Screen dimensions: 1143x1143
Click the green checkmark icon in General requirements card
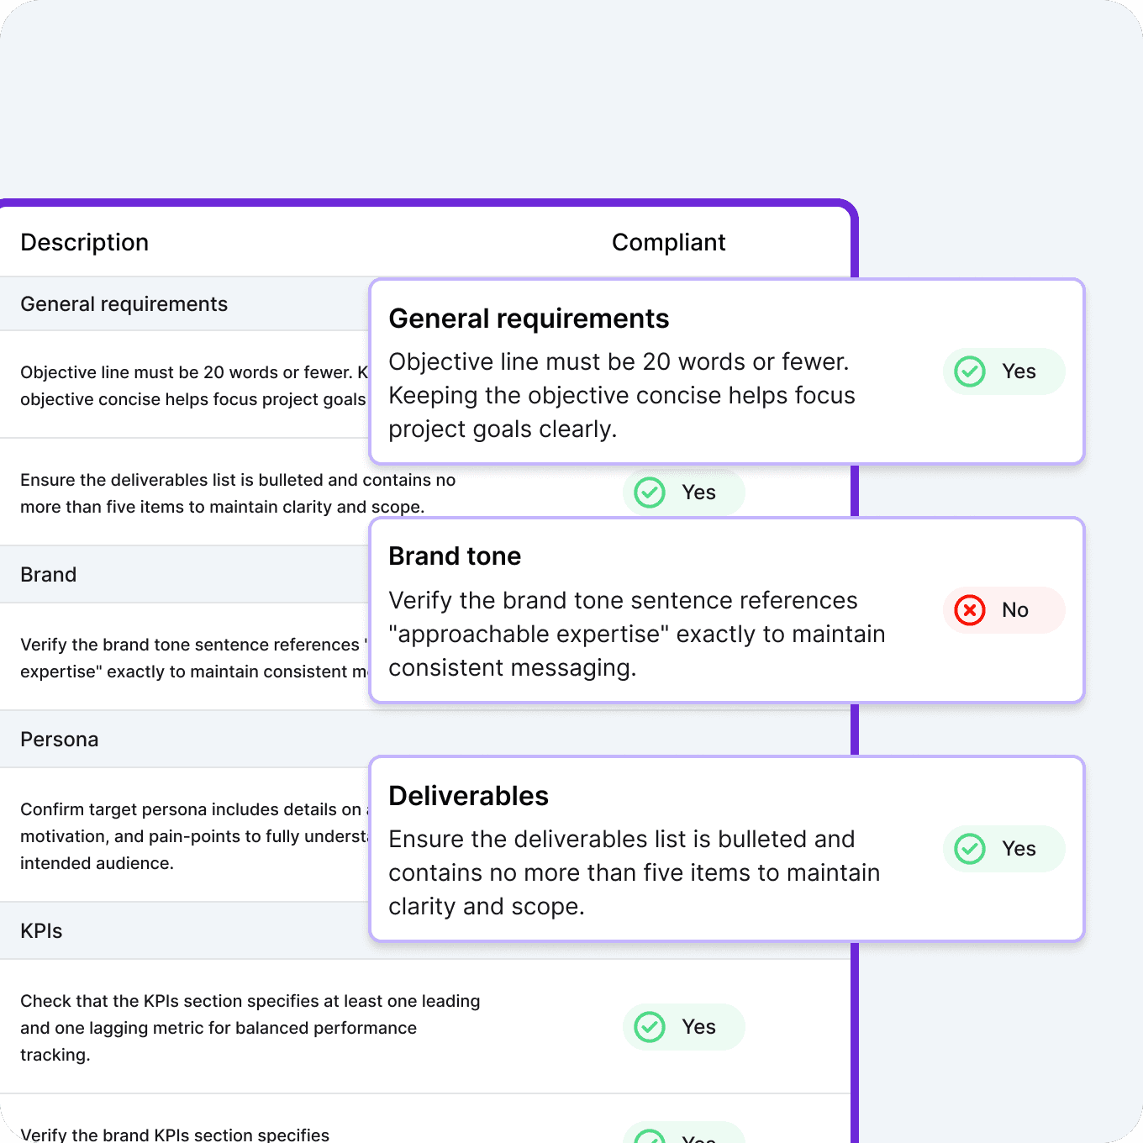pos(969,371)
